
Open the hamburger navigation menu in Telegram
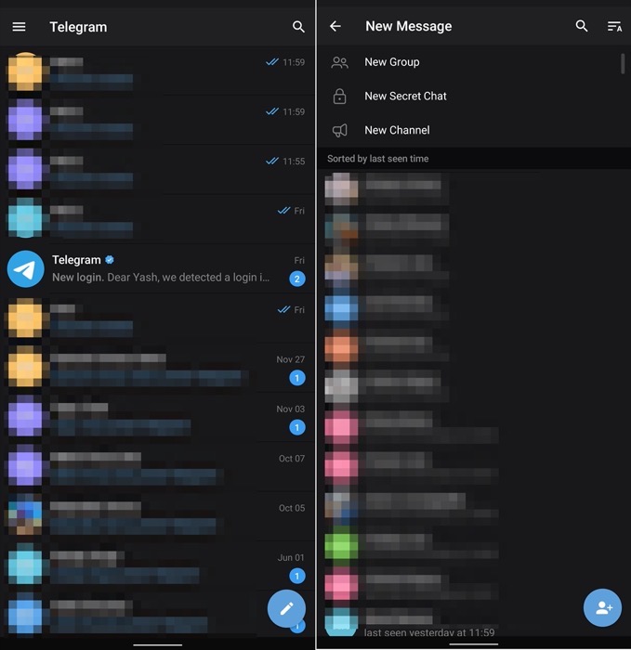[20, 27]
